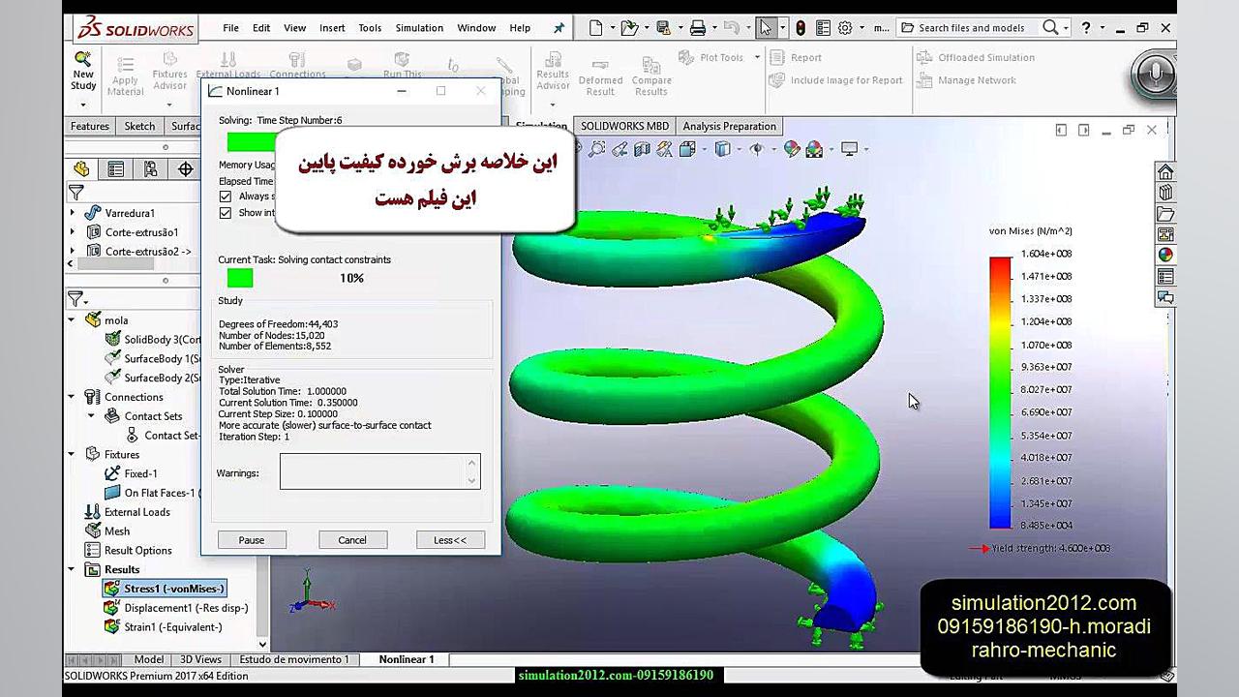Click the New Study icon
This screenshot has height=697, width=1239.
tap(83, 58)
